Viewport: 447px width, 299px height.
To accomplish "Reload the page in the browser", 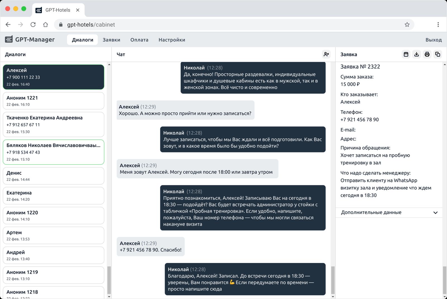I will [33, 25].
